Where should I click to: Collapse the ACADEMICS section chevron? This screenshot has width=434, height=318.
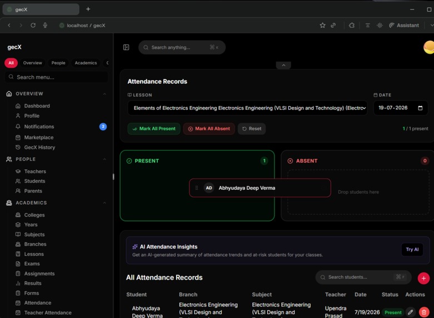pos(104,203)
